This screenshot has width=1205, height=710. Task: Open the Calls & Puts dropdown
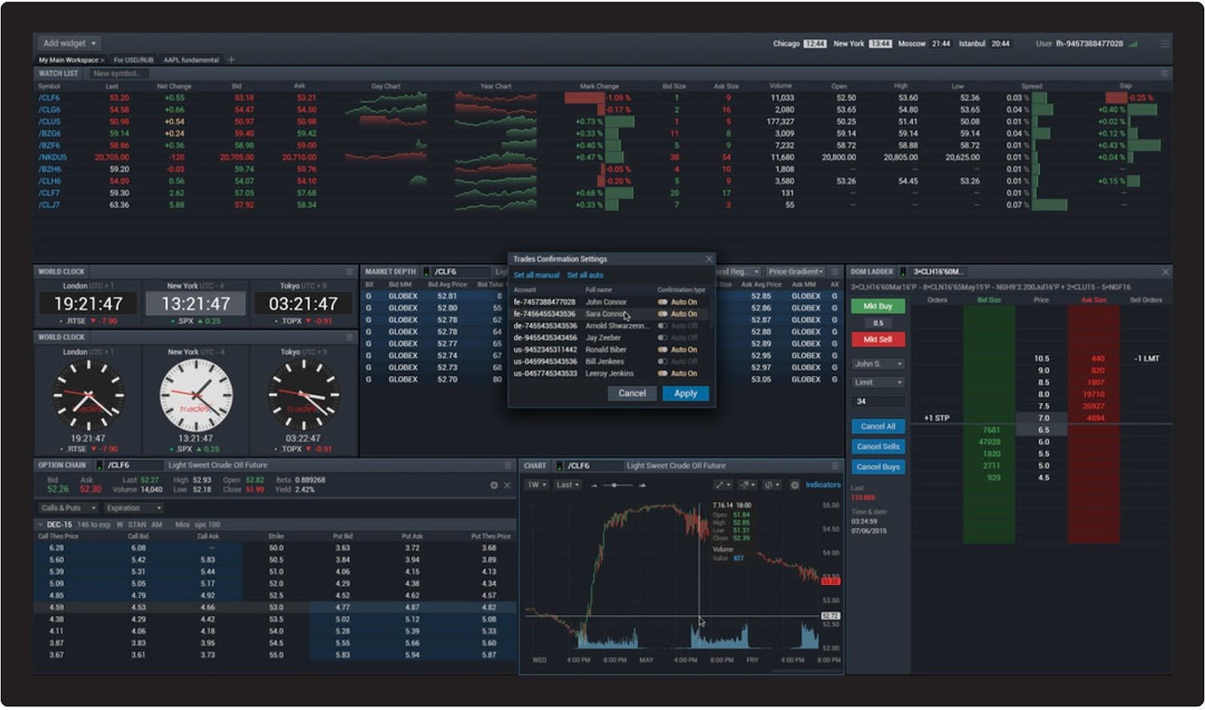point(68,508)
